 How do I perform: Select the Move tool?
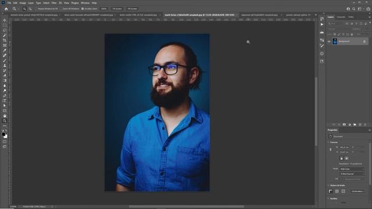click(x=5, y=20)
